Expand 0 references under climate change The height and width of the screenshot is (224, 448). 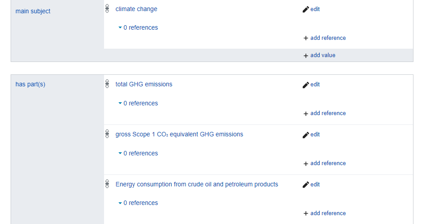point(138,27)
